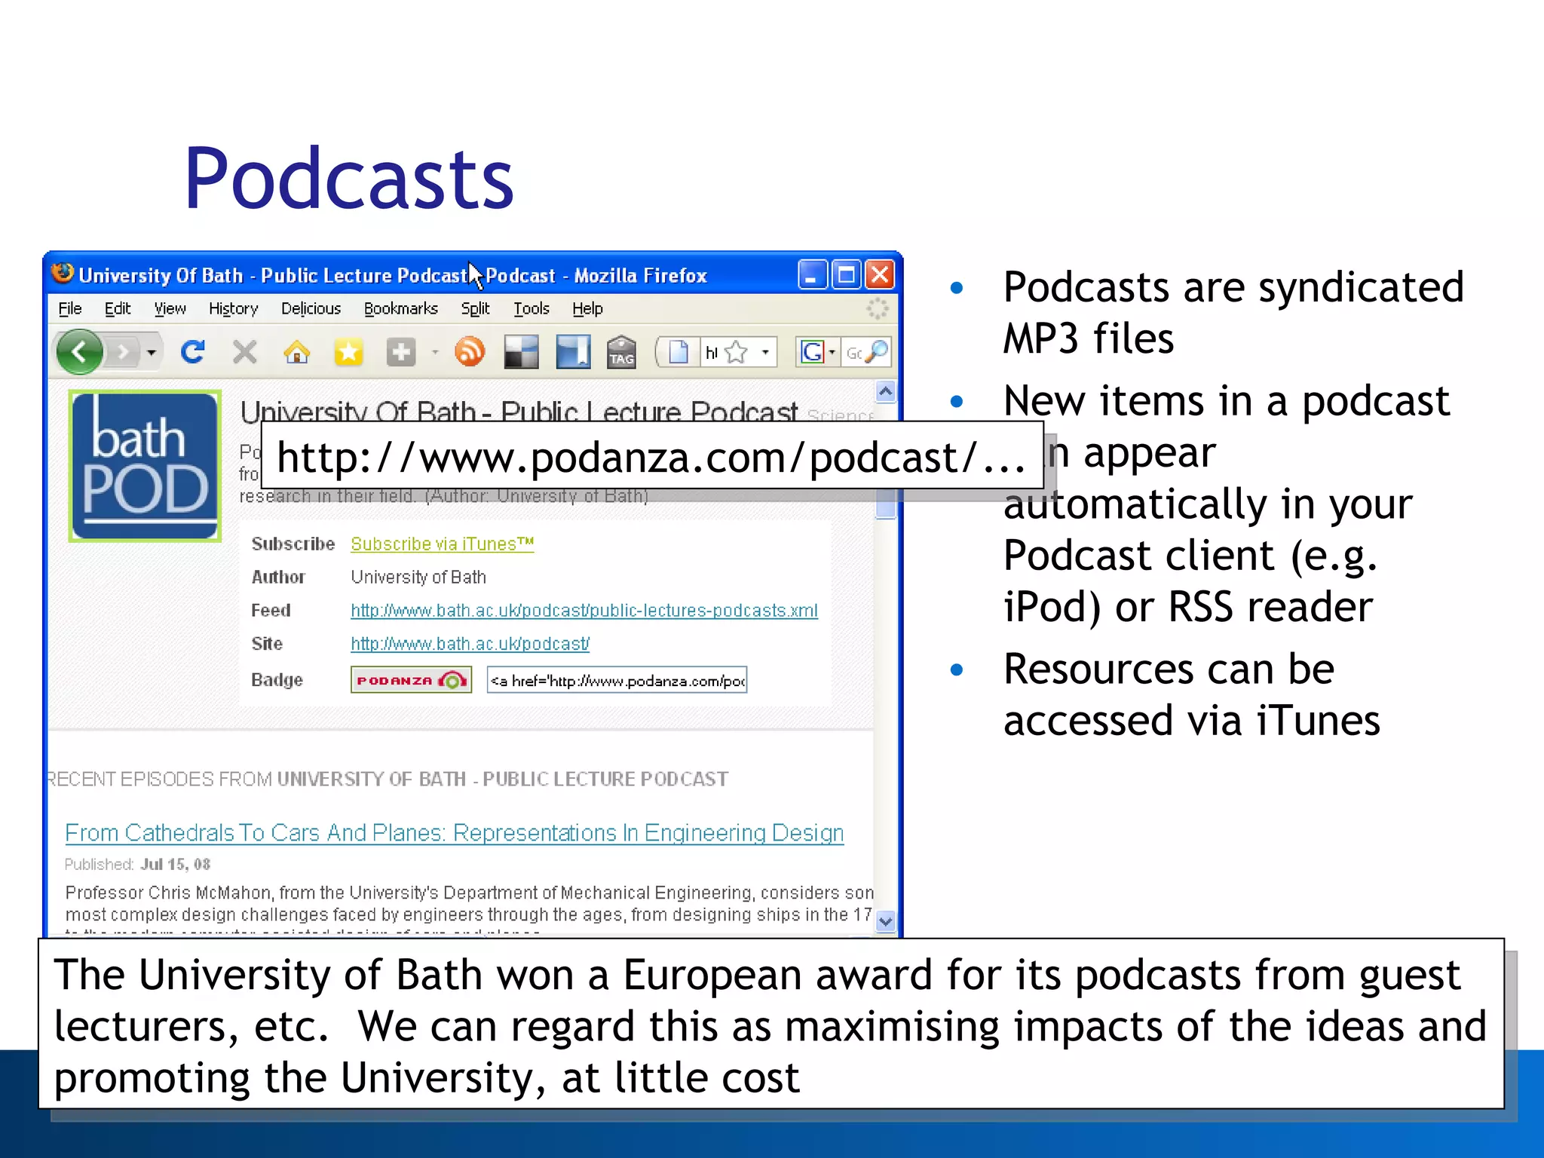Minimize the Firefox window
Screen dimensions: 1544x1158
813,274
